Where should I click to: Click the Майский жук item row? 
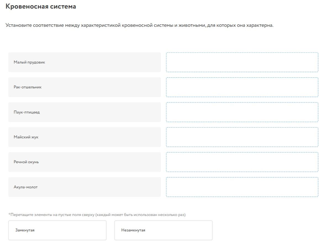pos(85,137)
